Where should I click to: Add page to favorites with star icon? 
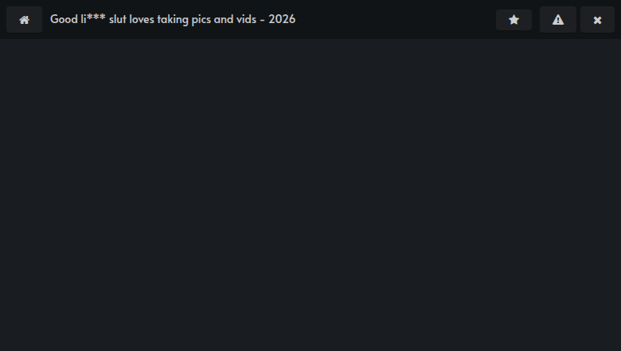pos(514,20)
